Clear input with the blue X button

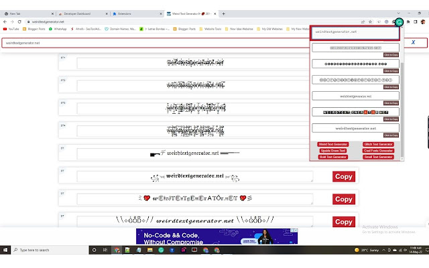[413, 42]
